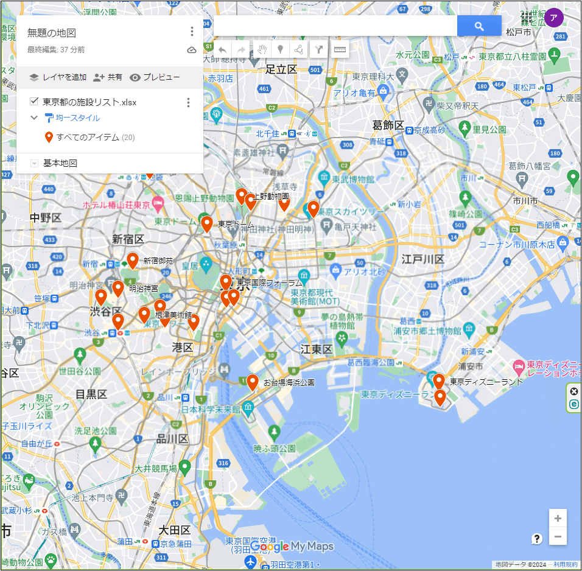The width and height of the screenshot is (582, 571).
Task: Select the hand pan tool
Action: (263, 49)
